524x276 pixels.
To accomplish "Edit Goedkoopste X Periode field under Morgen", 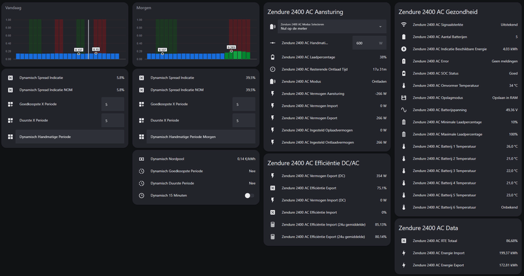I will (x=244, y=105).
